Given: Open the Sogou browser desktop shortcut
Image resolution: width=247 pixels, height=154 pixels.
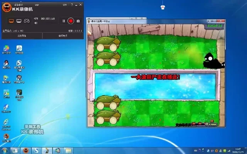Looking at the screenshot, I should click(x=19, y=66).
